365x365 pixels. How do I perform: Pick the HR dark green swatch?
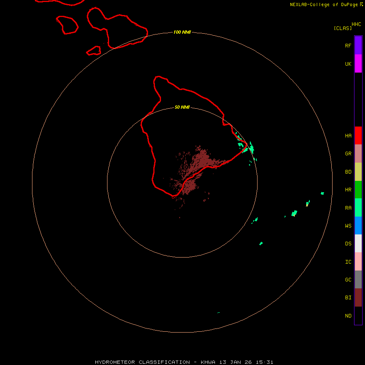[x=358, y=190]
